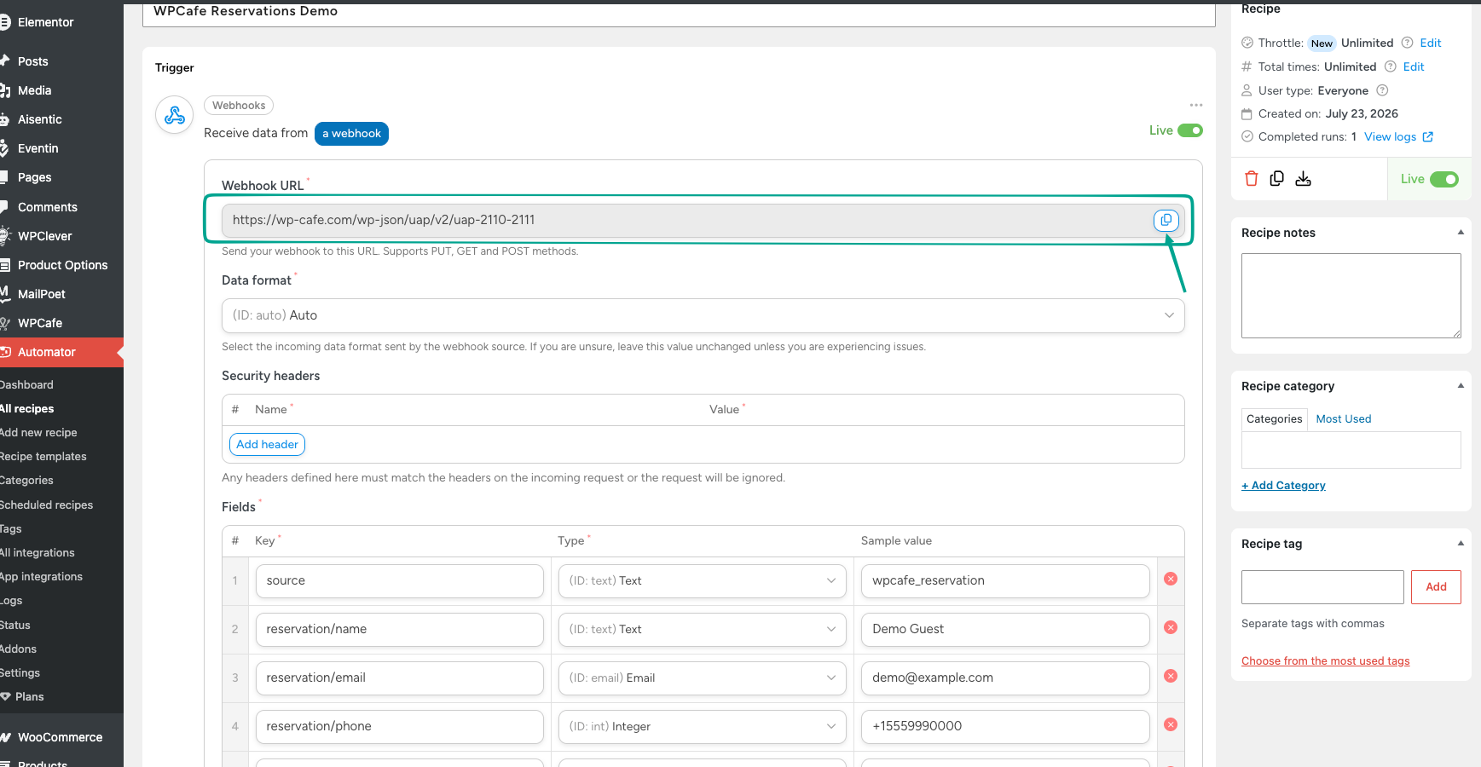Open App integrations submenu
1481x767 pixels.
point(42,577)
